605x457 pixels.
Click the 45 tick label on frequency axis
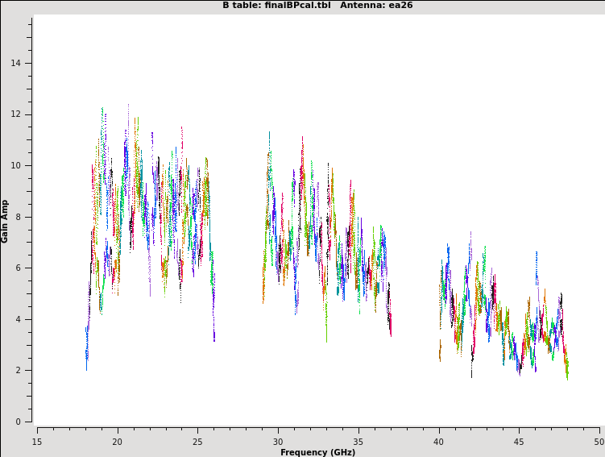tap(519, 441)
